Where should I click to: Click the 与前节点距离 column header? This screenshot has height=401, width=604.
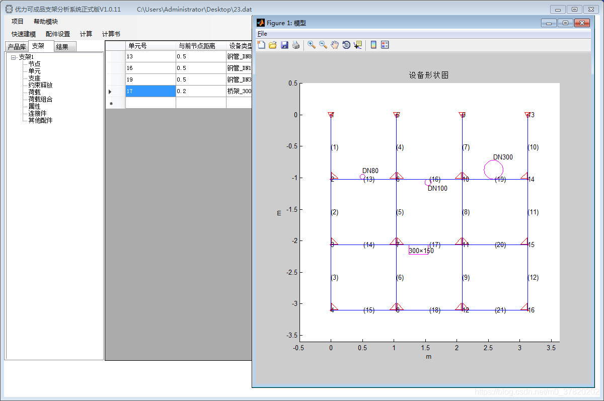tap(201, 46)
